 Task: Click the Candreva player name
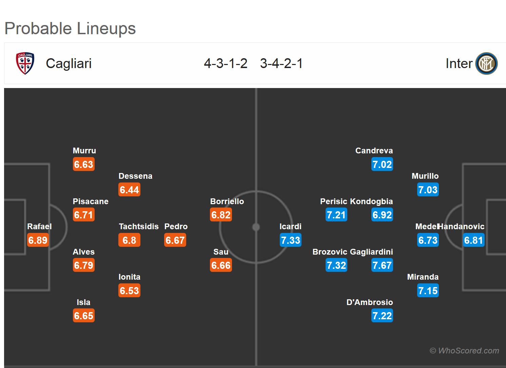374,151
